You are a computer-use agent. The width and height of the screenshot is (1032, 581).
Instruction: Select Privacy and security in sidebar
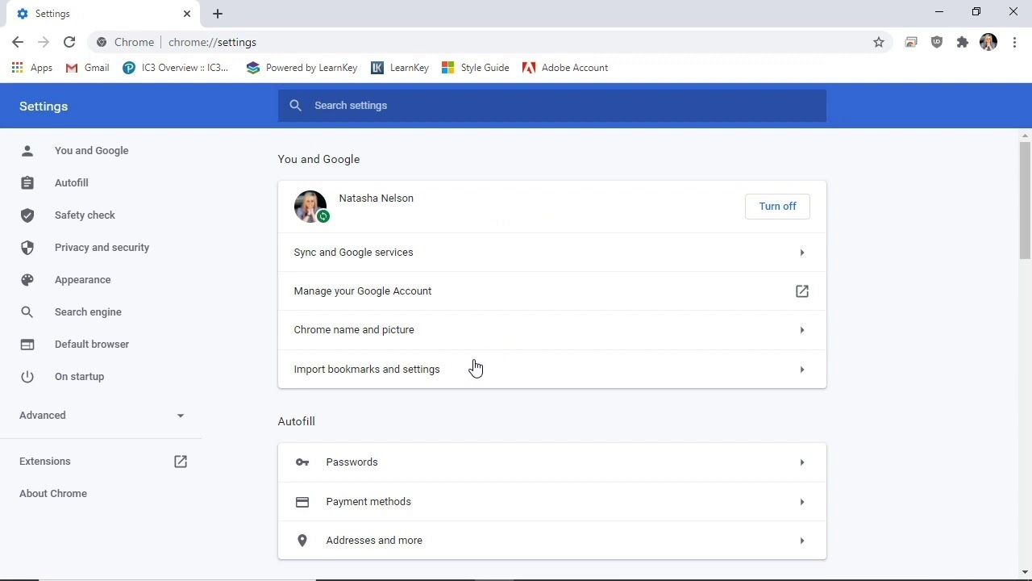click(101, 248)
